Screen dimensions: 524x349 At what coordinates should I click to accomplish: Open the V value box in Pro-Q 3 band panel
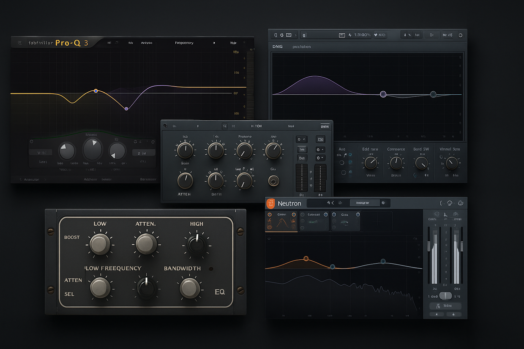pos(40,153)
